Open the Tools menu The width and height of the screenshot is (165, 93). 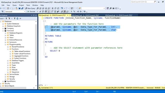[28, 5]
